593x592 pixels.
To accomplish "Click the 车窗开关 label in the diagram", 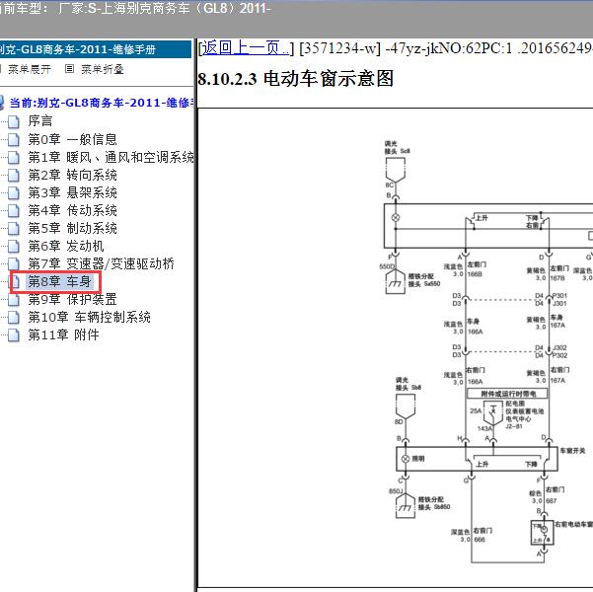I will coord(572,451).
